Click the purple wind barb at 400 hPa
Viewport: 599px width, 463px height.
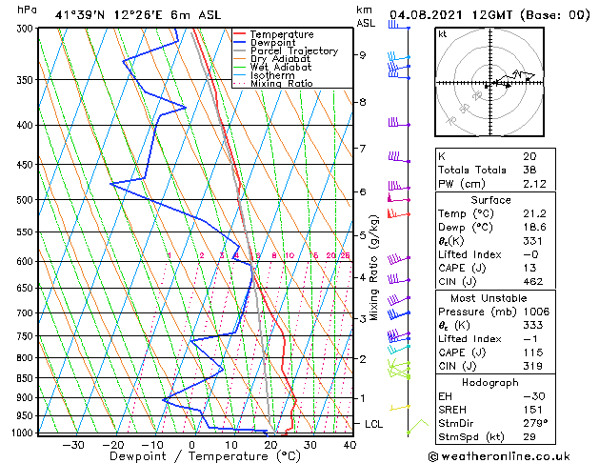point(399,123)
